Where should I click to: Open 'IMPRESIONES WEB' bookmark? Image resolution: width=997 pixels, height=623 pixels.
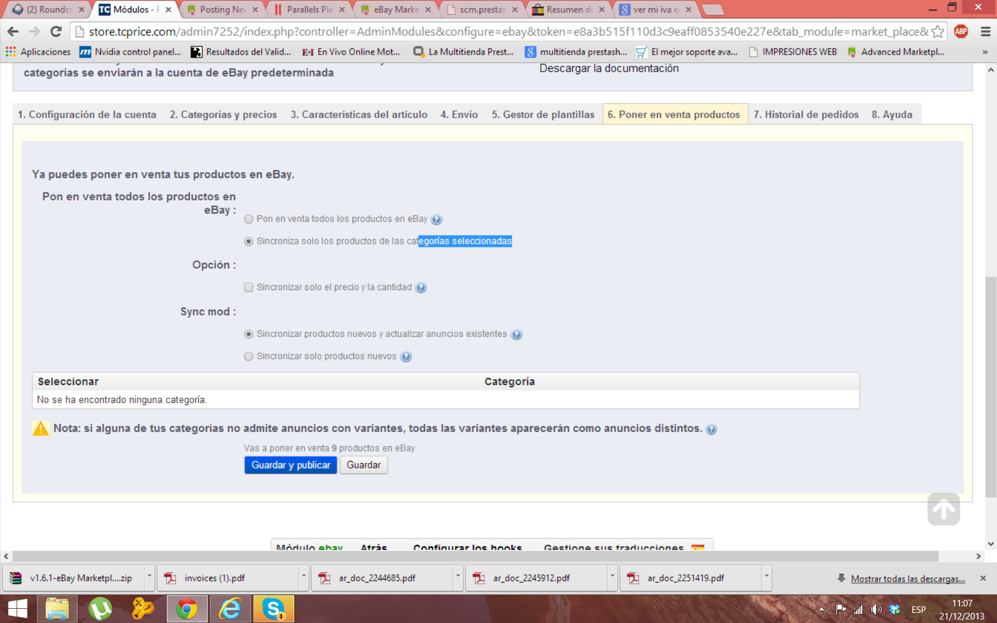(x=793, y=52)
